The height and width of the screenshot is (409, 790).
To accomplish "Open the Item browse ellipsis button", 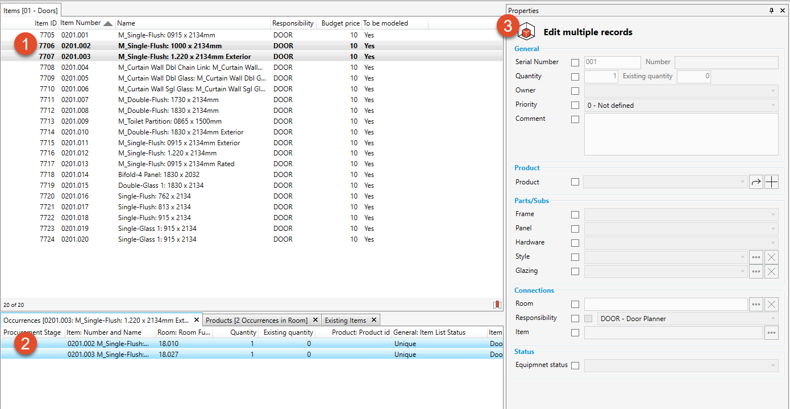I will coord(771,333).
